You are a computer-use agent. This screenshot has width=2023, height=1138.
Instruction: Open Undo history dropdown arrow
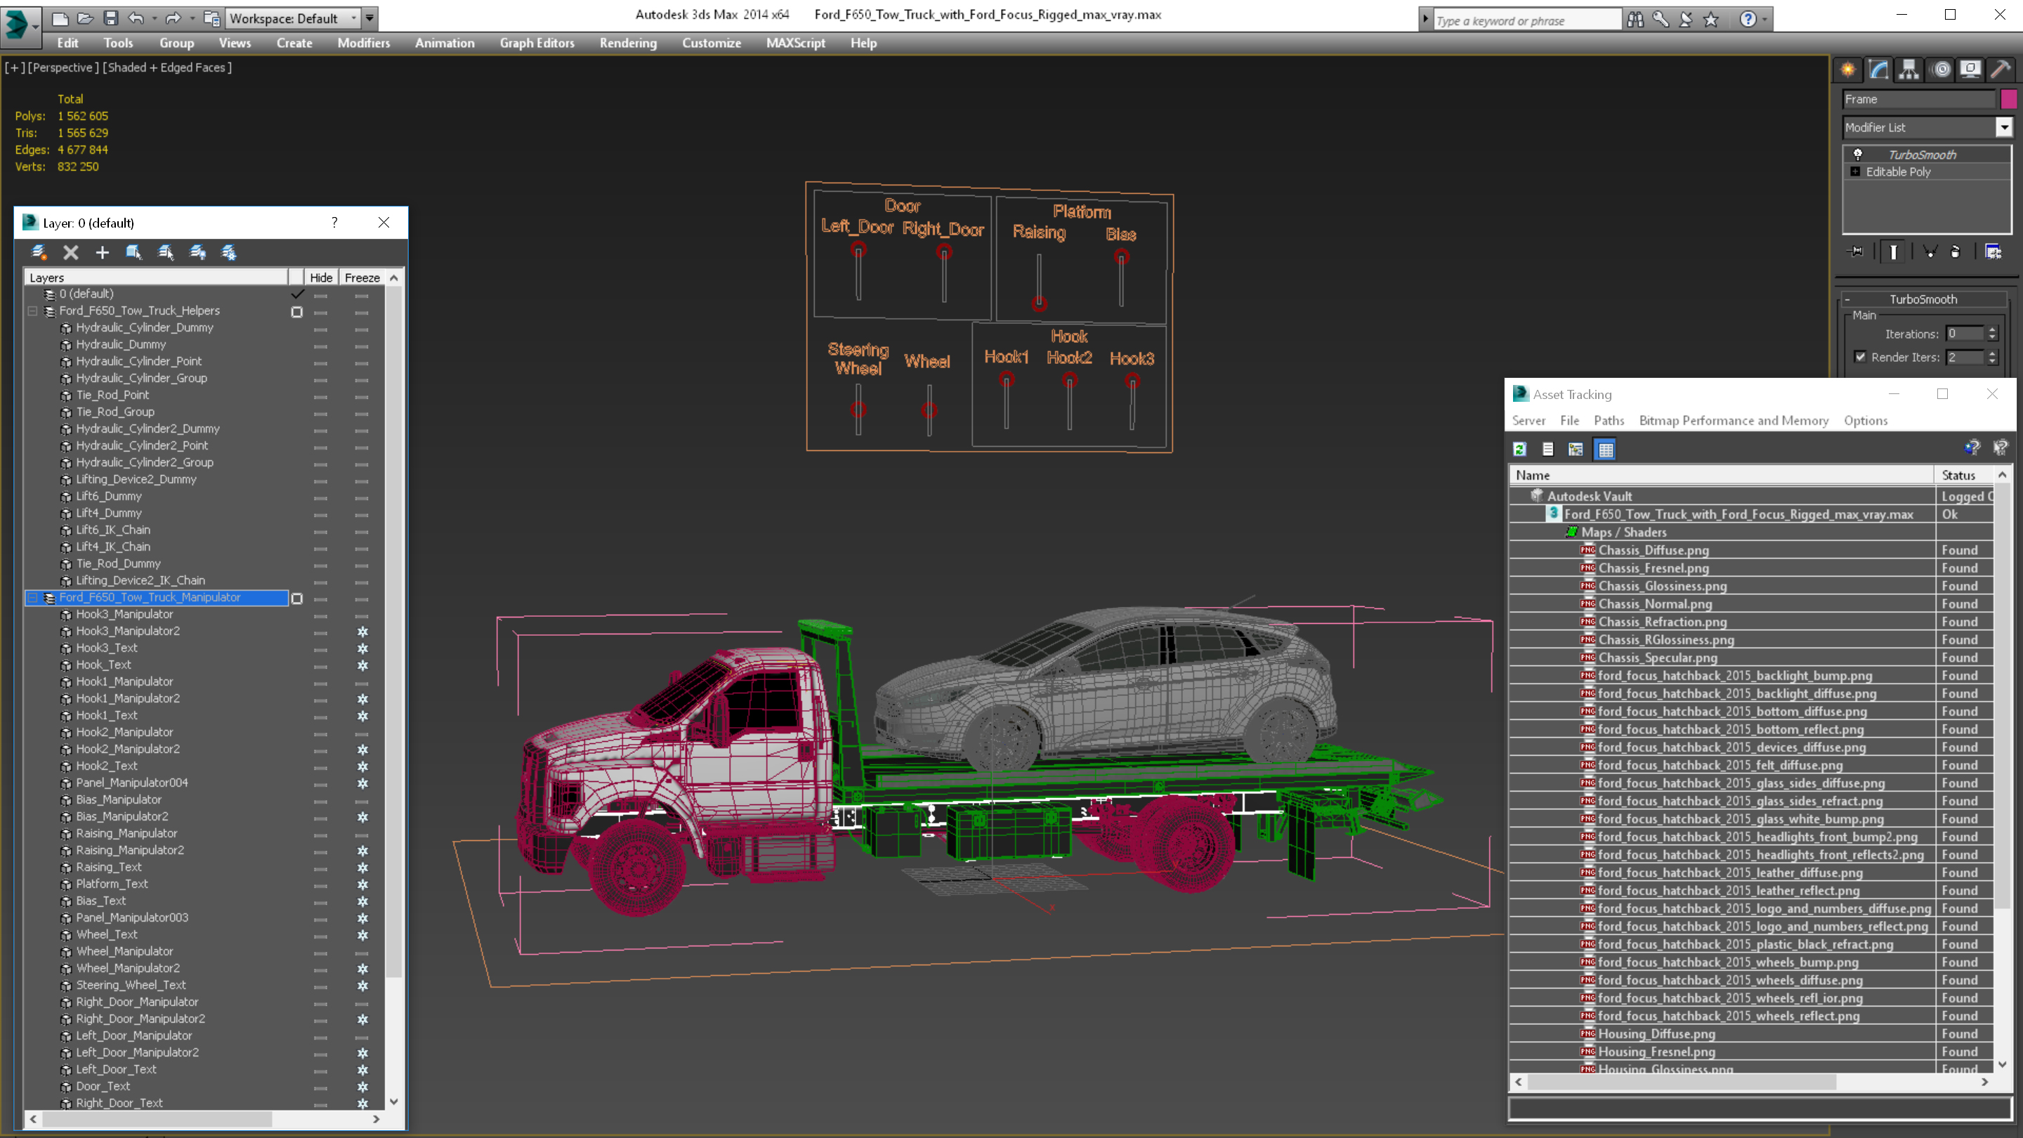pyautogui.click(x=154, y=18)
